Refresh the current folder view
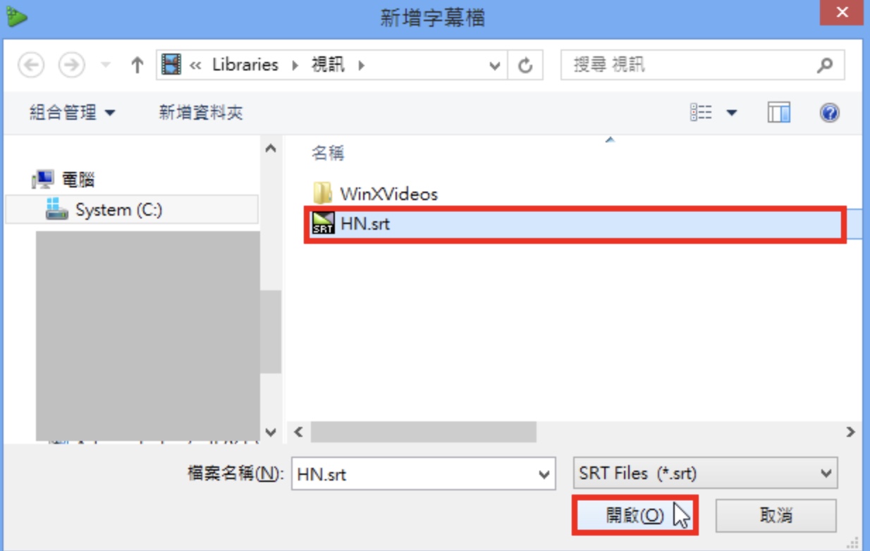Viewport: 870px width, 551px height. (525, 66)
